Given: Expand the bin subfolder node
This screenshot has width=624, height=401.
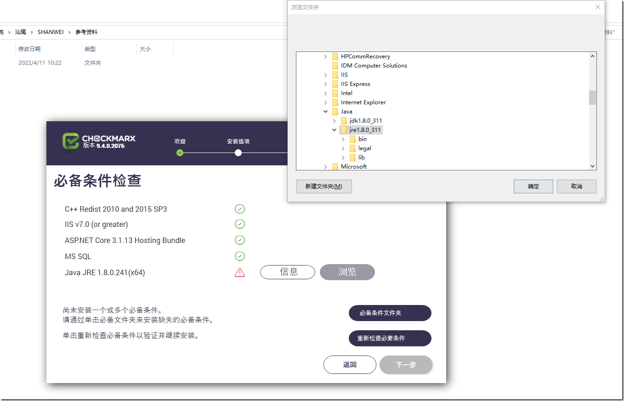Looking at the screenshot, I should click(x=343, y=139).
